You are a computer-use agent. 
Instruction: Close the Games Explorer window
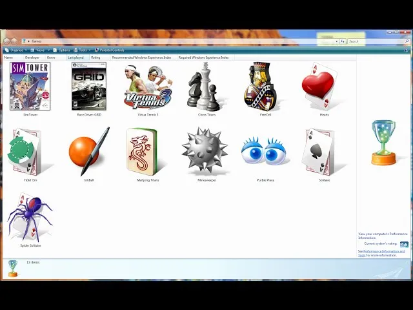tap(406, 32)
